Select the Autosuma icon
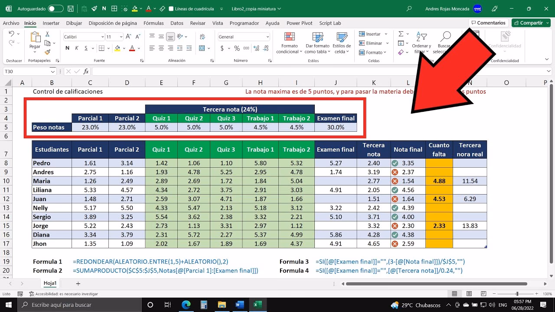 401,35
